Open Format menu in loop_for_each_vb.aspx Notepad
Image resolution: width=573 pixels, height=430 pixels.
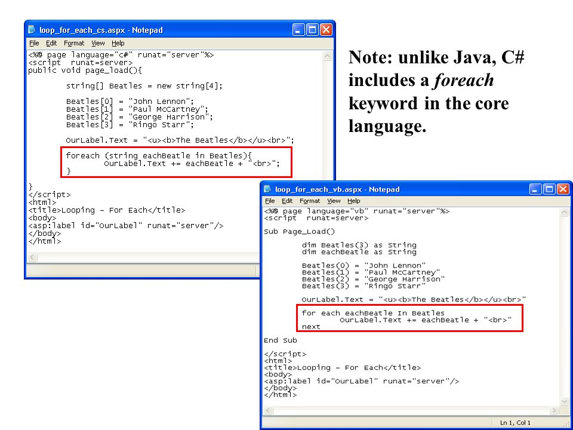tap(310, 201)
